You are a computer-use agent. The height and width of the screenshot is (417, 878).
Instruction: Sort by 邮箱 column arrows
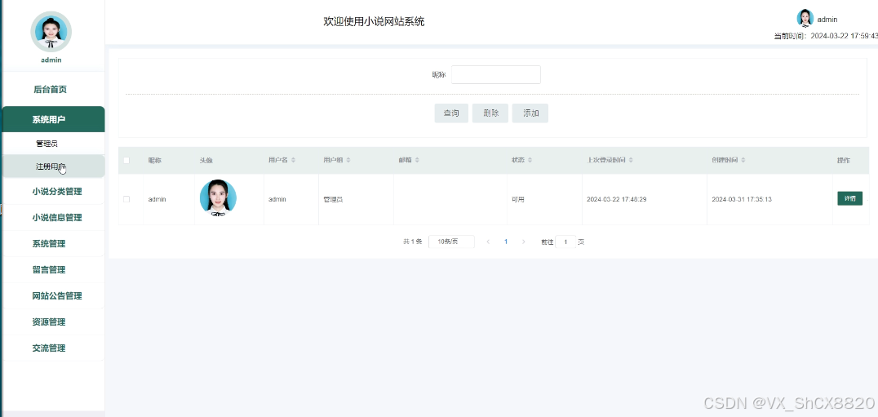click(417, 161)
